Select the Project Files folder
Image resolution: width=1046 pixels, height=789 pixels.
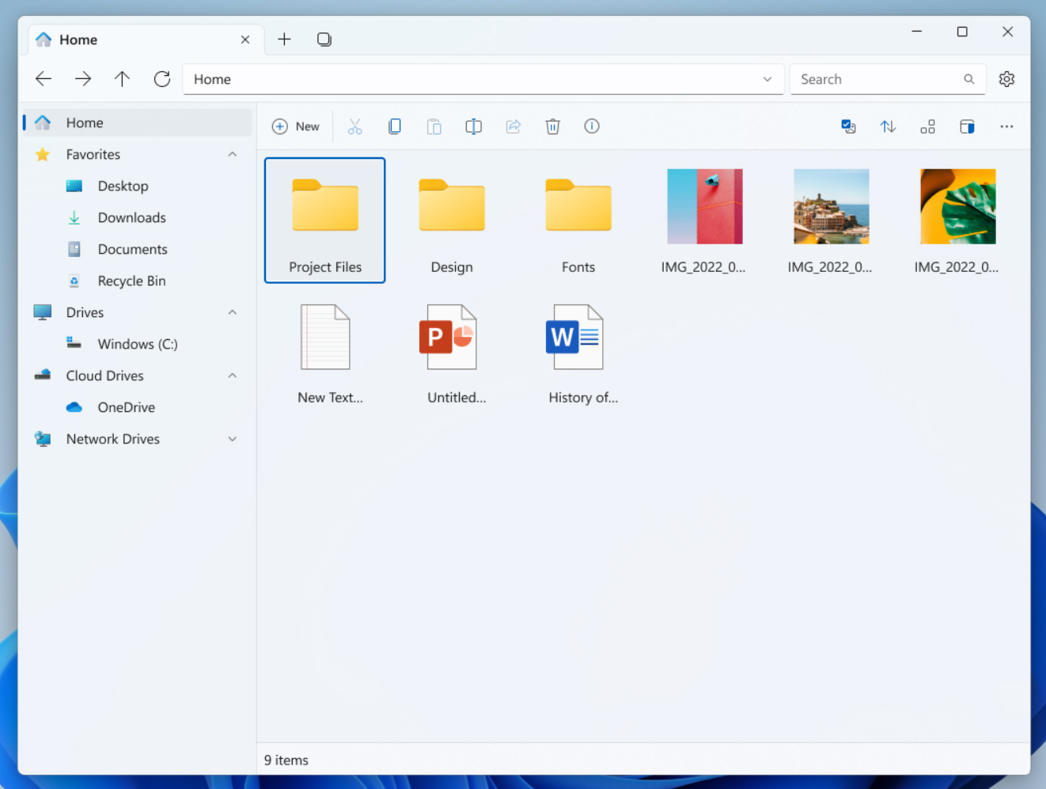[325, 220]
